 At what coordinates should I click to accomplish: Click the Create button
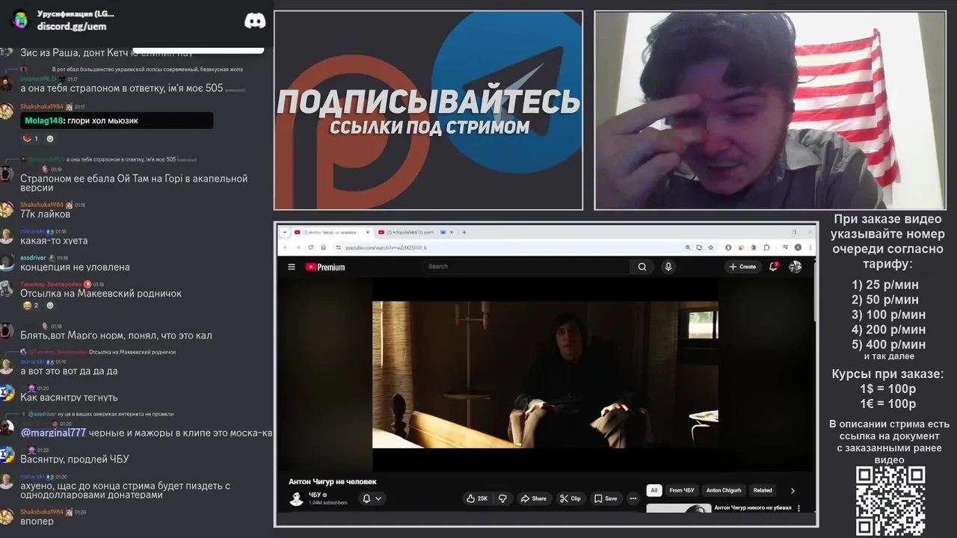pos(742,267)
